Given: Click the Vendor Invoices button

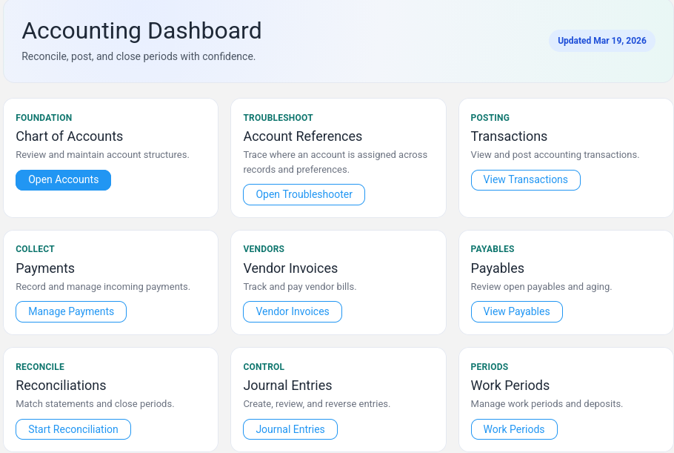Looking at the screenshot, I should [293, 311].
